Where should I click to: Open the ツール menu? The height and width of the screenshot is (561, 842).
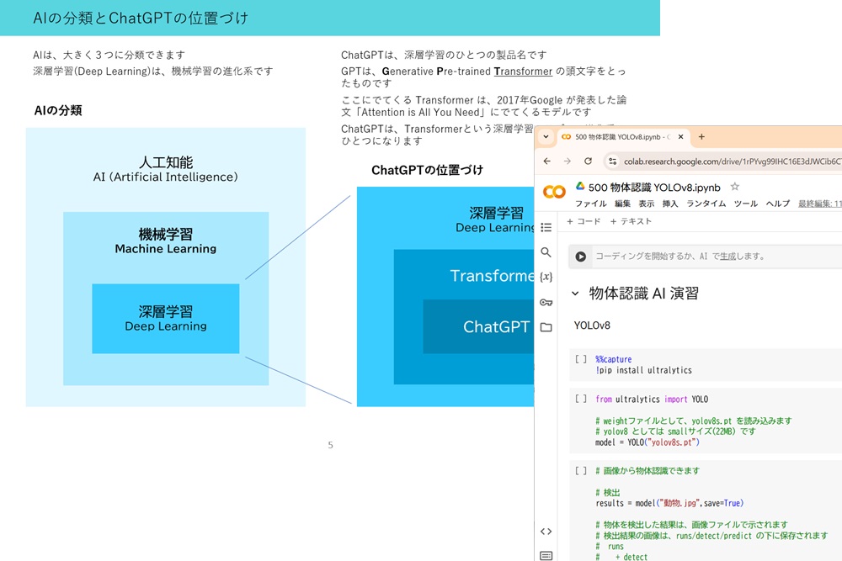[x=746, y=204]
